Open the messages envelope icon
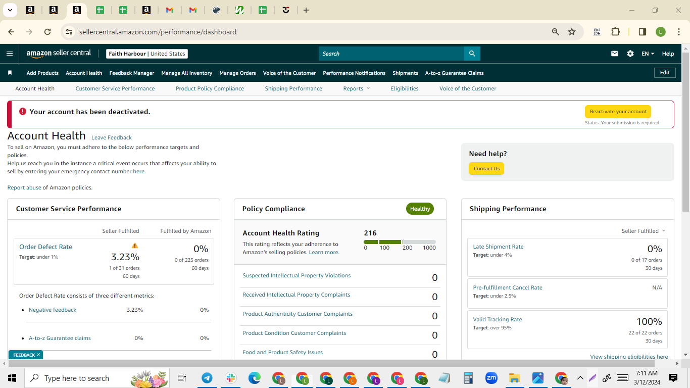This screenshot has width=690, height=388. [x=615, y=54]
